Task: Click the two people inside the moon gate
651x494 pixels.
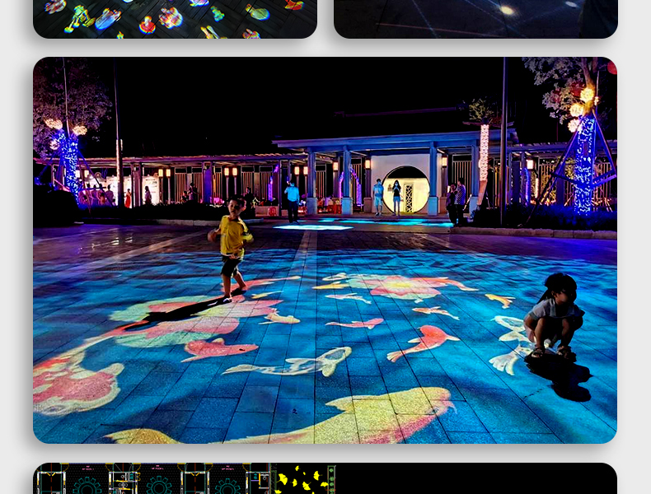Action: click(387, 197)
